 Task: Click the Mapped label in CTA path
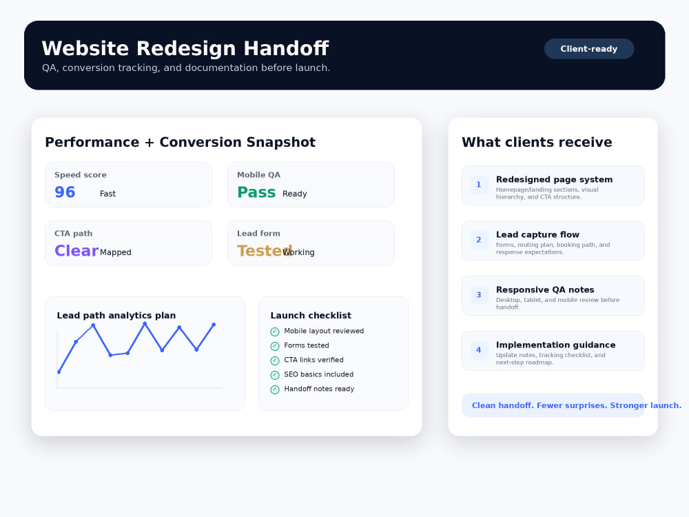[116, 252]
